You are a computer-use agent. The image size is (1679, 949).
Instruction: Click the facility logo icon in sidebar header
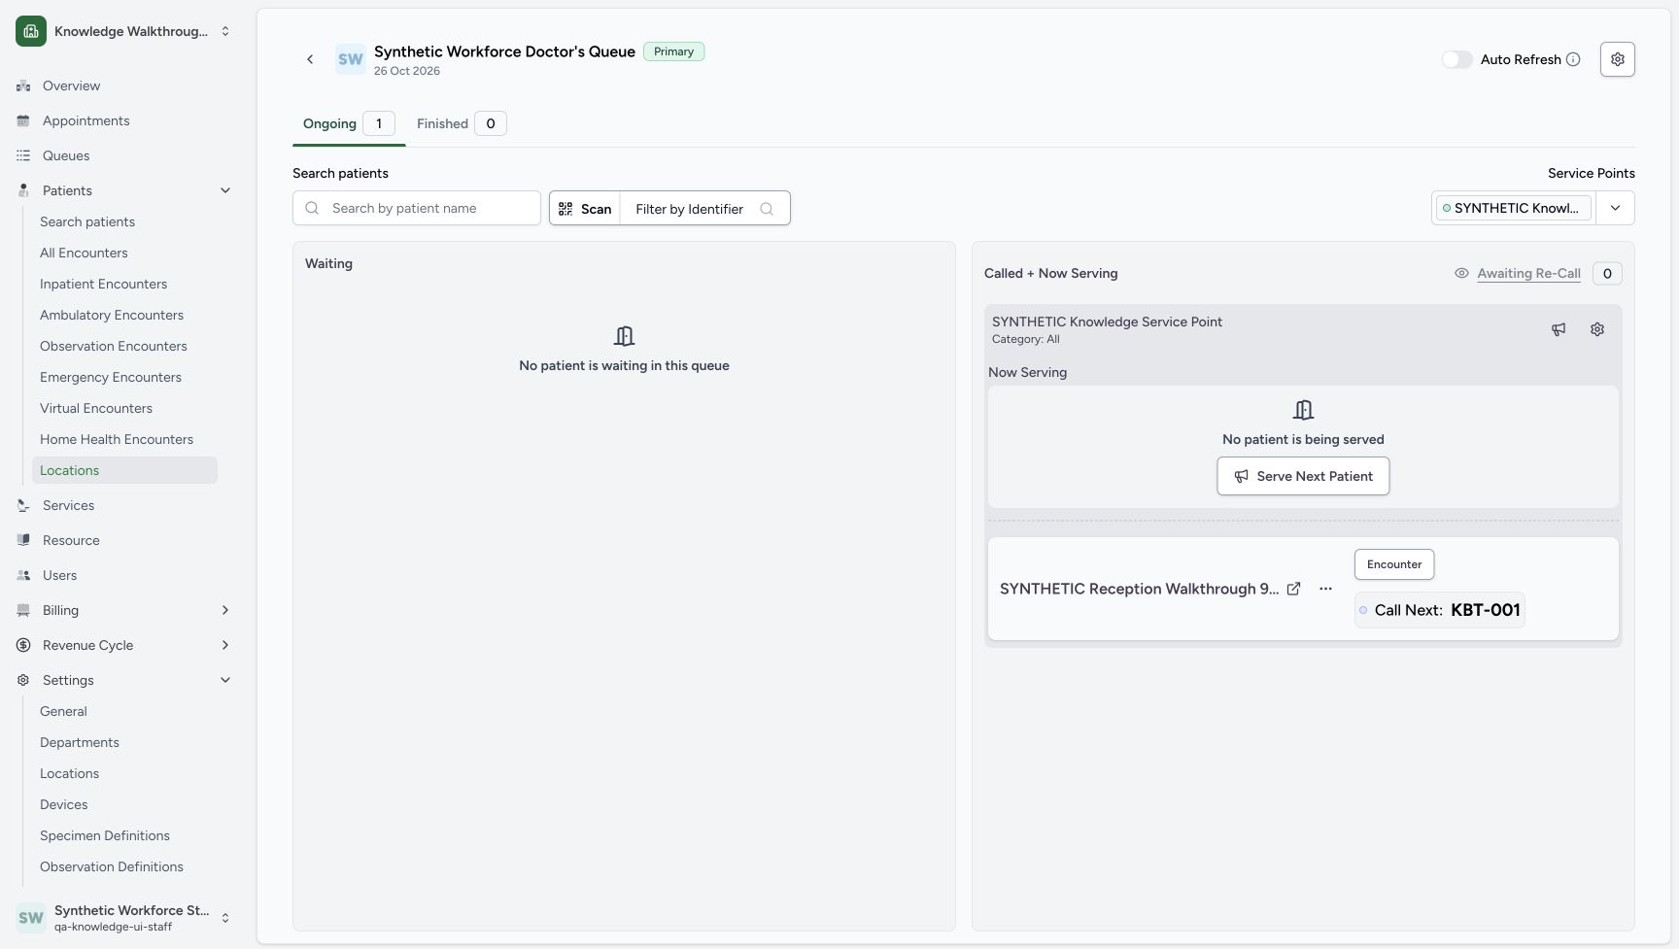31,31
